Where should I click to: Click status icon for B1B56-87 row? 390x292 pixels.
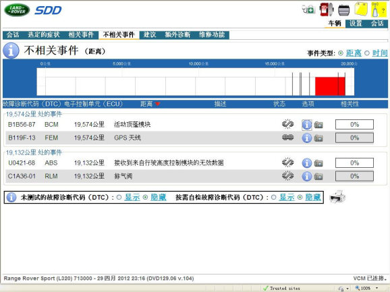pyautogui.click(x=287, y=124)
